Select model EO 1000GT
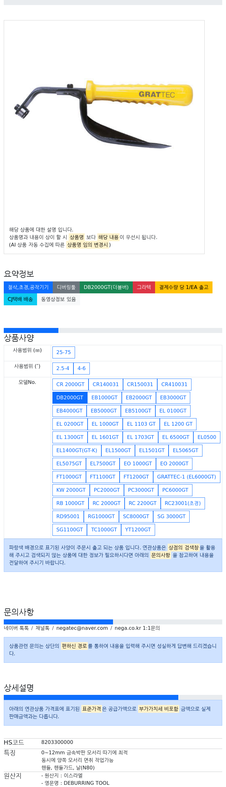Viewport: 226px width, 787px height. pos(138,464)
